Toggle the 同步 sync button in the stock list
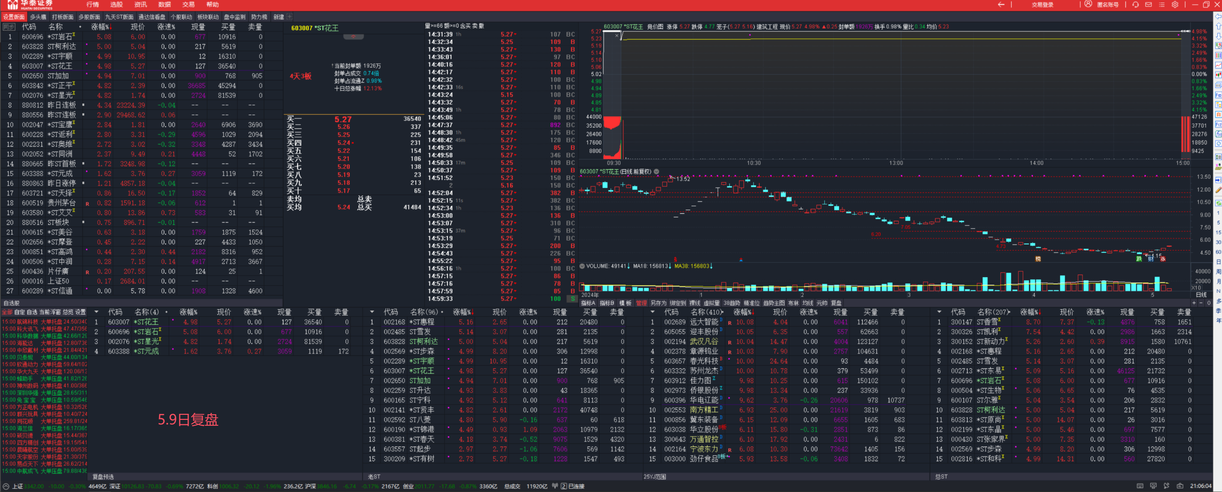The height and width of the screenshot is (492, 1222). pos(9,27)
